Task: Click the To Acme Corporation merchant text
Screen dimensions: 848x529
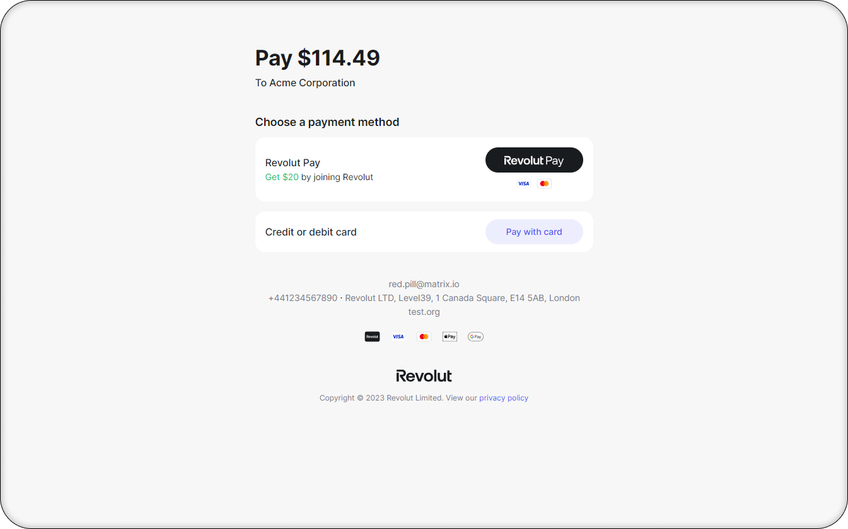Action: point(305,82)
